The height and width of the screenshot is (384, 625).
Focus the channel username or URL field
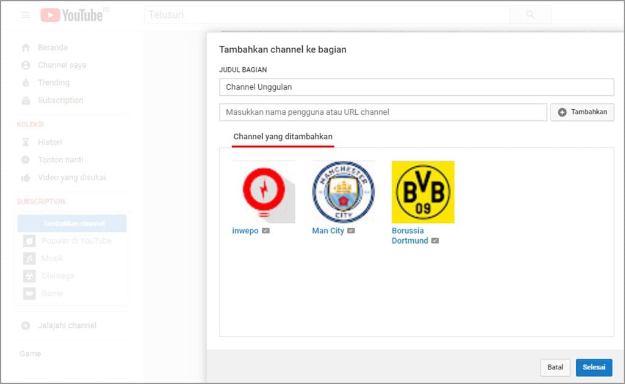coord(383,112)
